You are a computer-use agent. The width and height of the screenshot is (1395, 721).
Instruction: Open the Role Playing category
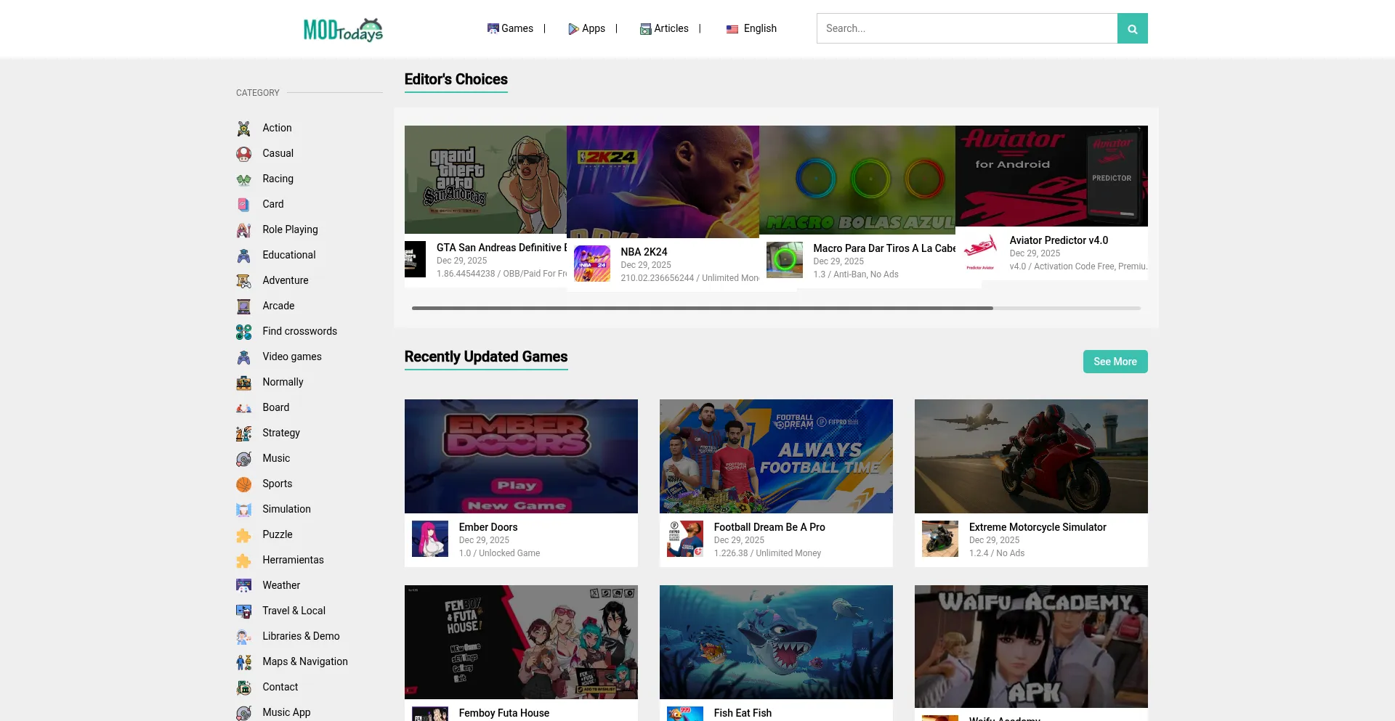(x=290, y=229)
